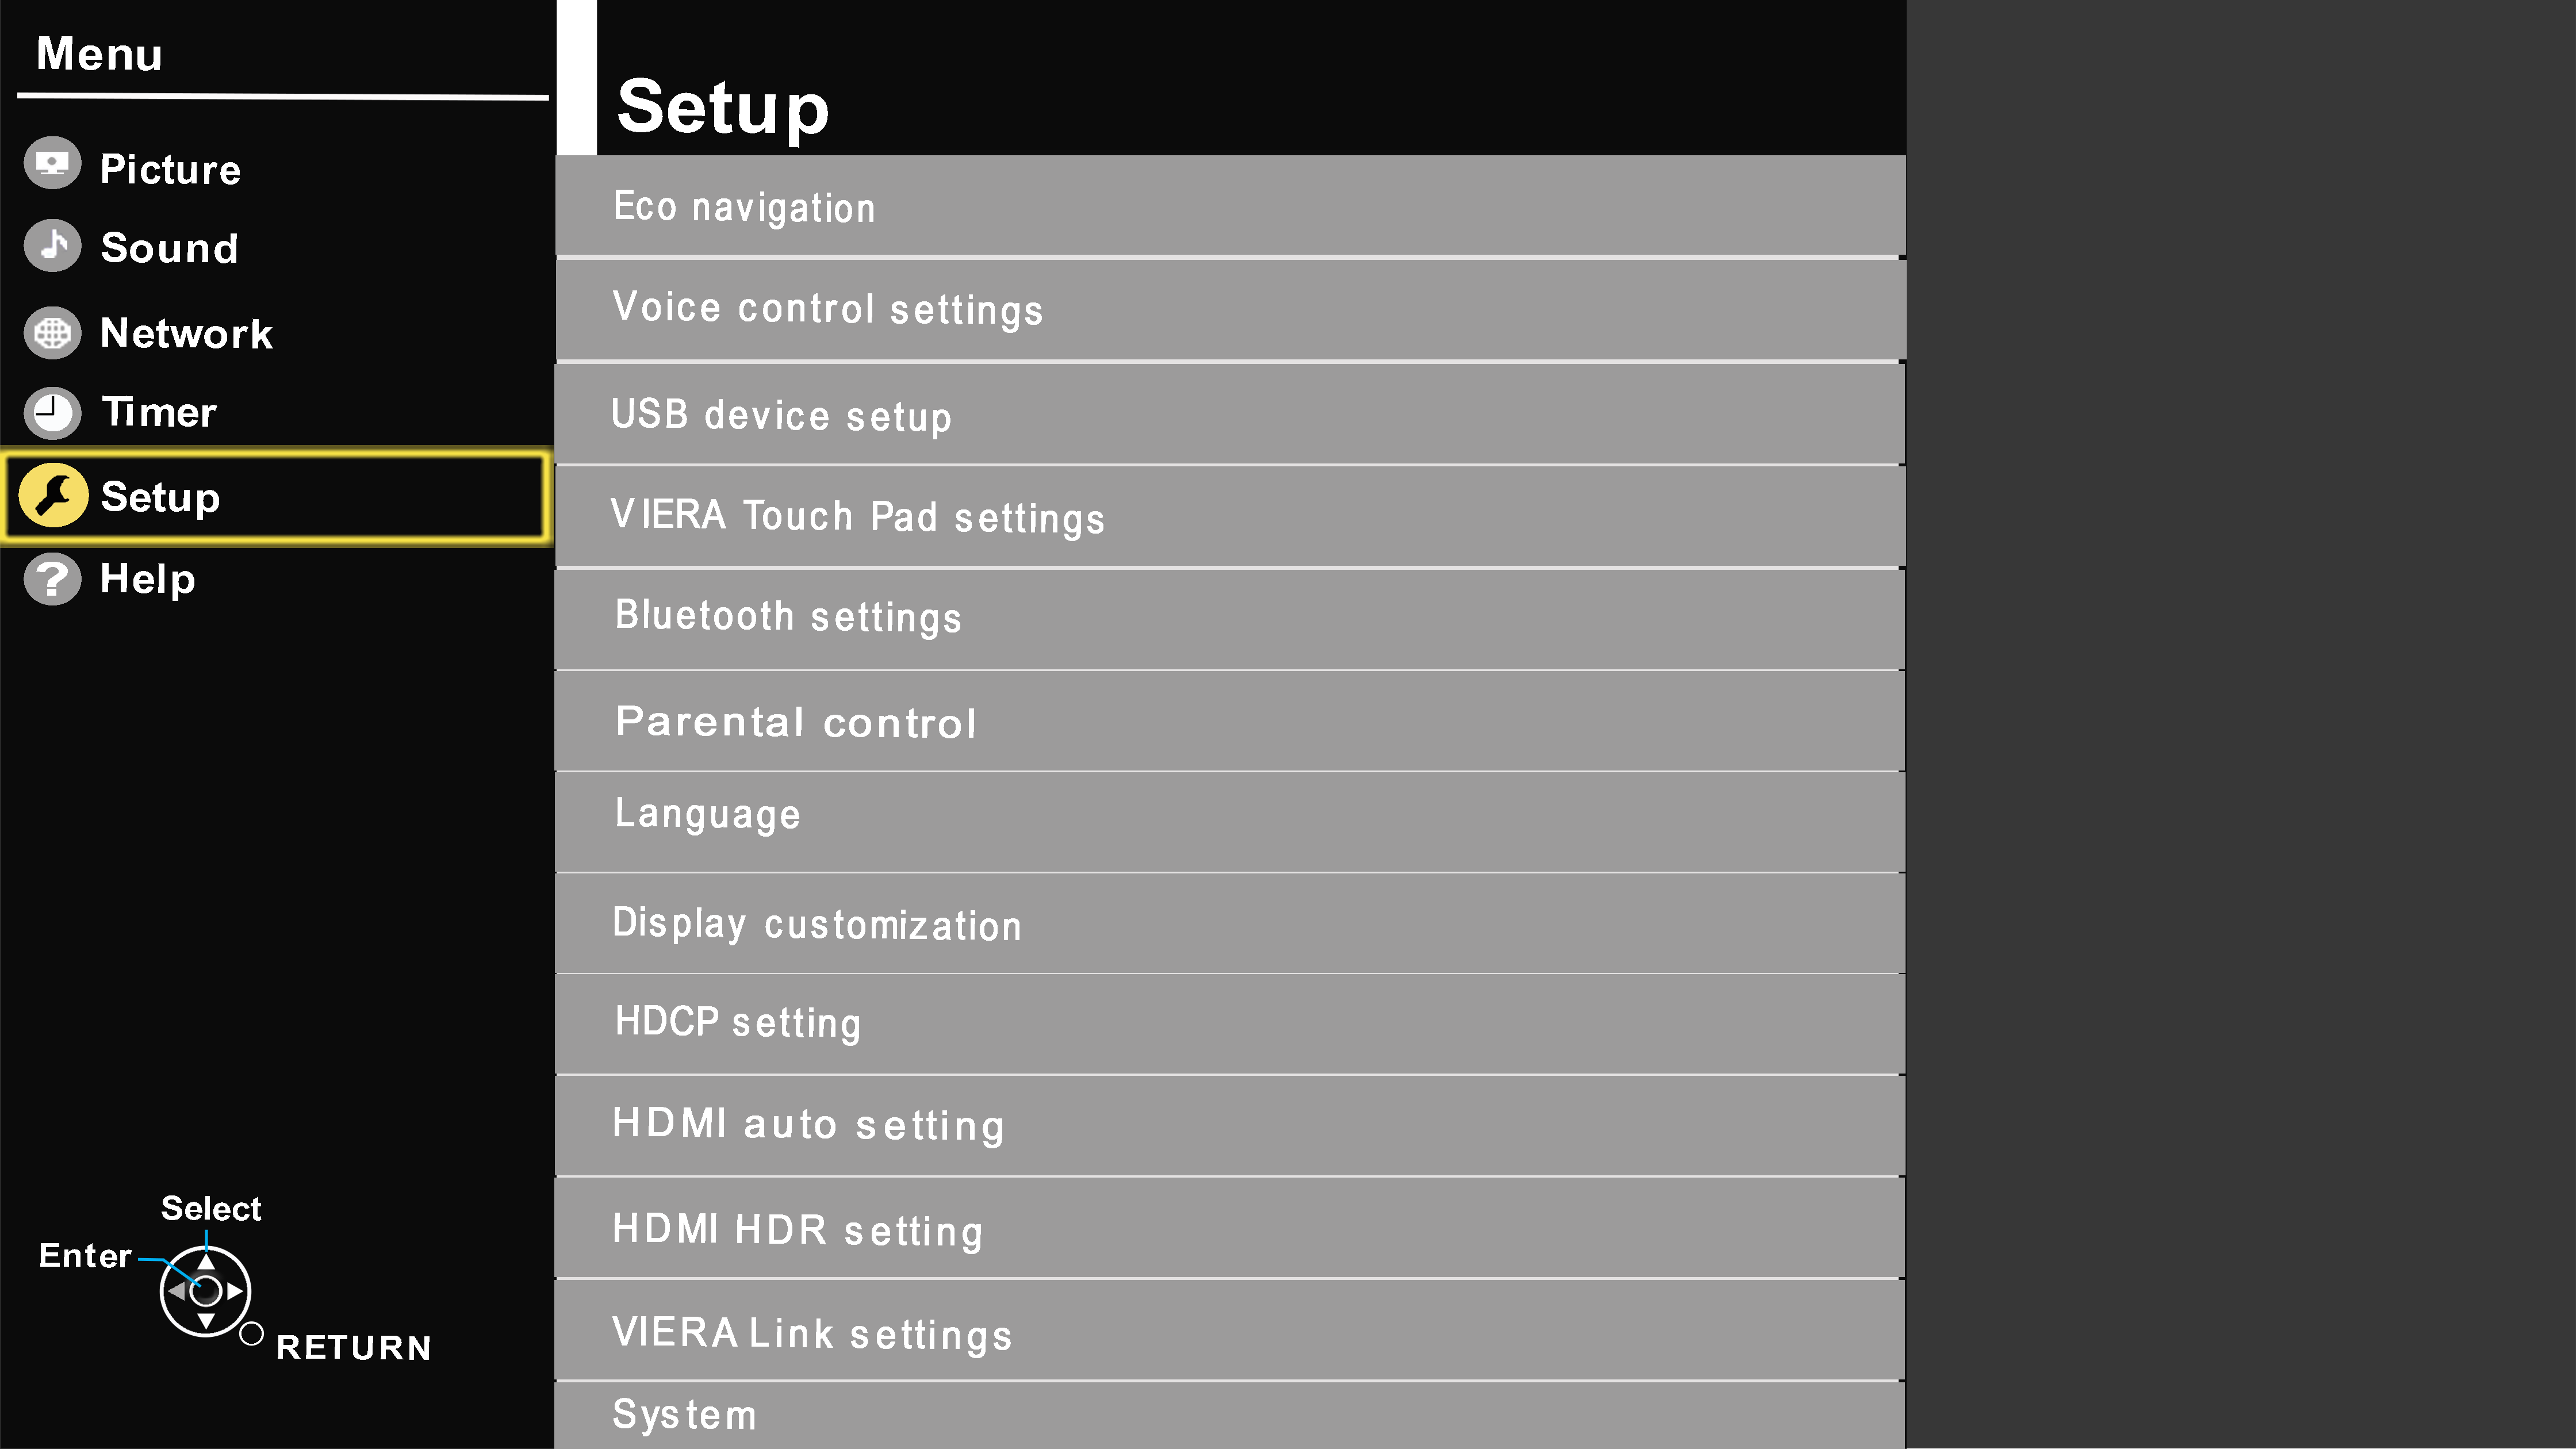Click the Timer menu icon
This screenshot has height=1449, width=2576.
point(53,412)
